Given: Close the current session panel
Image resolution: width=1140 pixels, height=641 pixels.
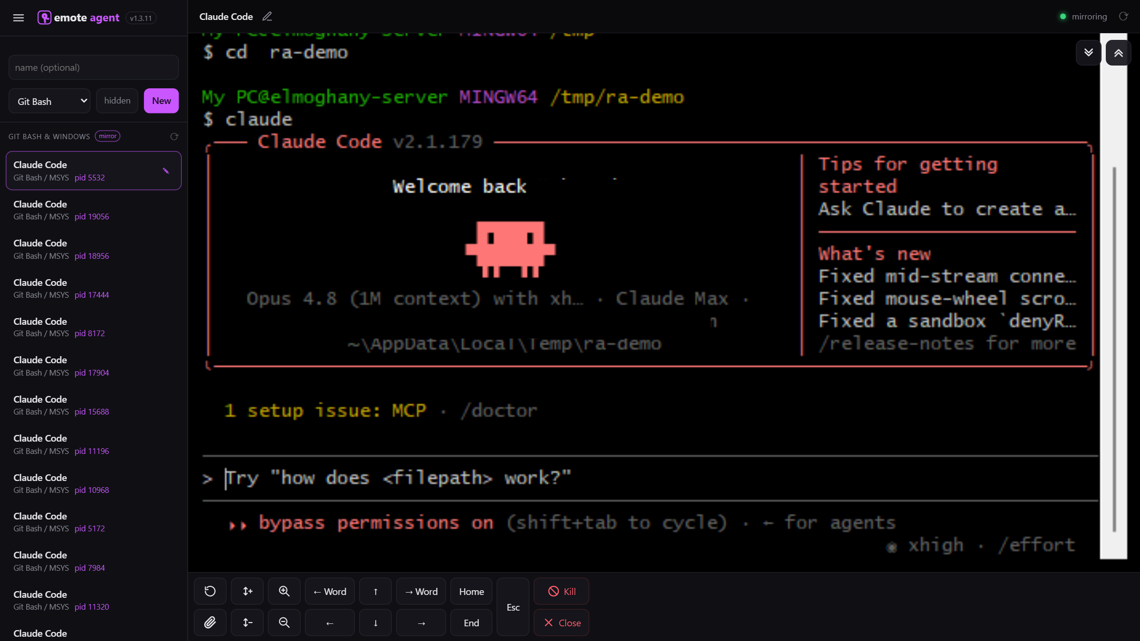Looking at the screenshot, I should pyautogui.click(x=561, y=622).
